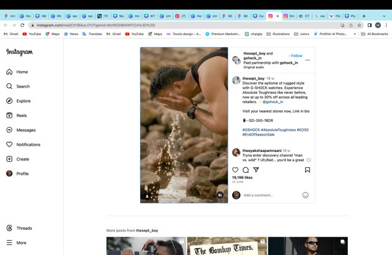Switch to the Pinterest (7) tab
Screen dimensions: 392x255
tap(181, 16)
